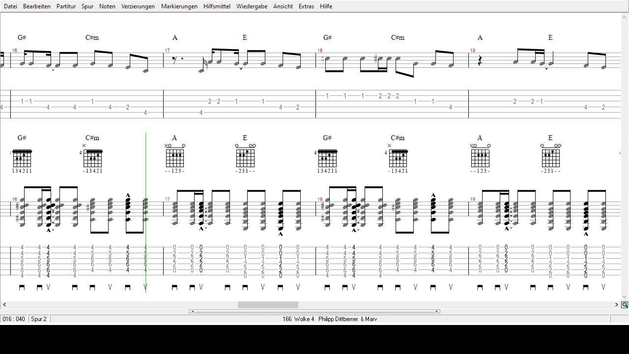Click G# chord name in upper track measure 18
Image resolution: width=629 pixels, height=354 pixels.
point(327,37)
